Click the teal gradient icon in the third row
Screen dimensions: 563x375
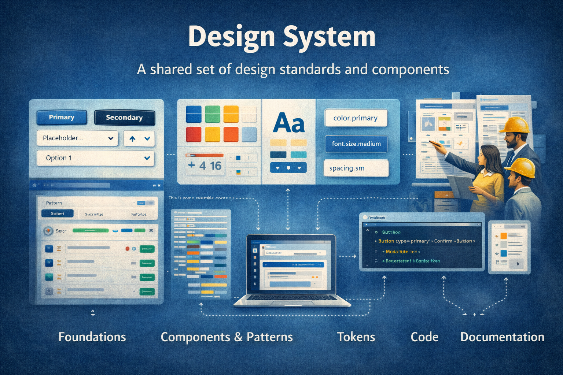pos(49,277)
